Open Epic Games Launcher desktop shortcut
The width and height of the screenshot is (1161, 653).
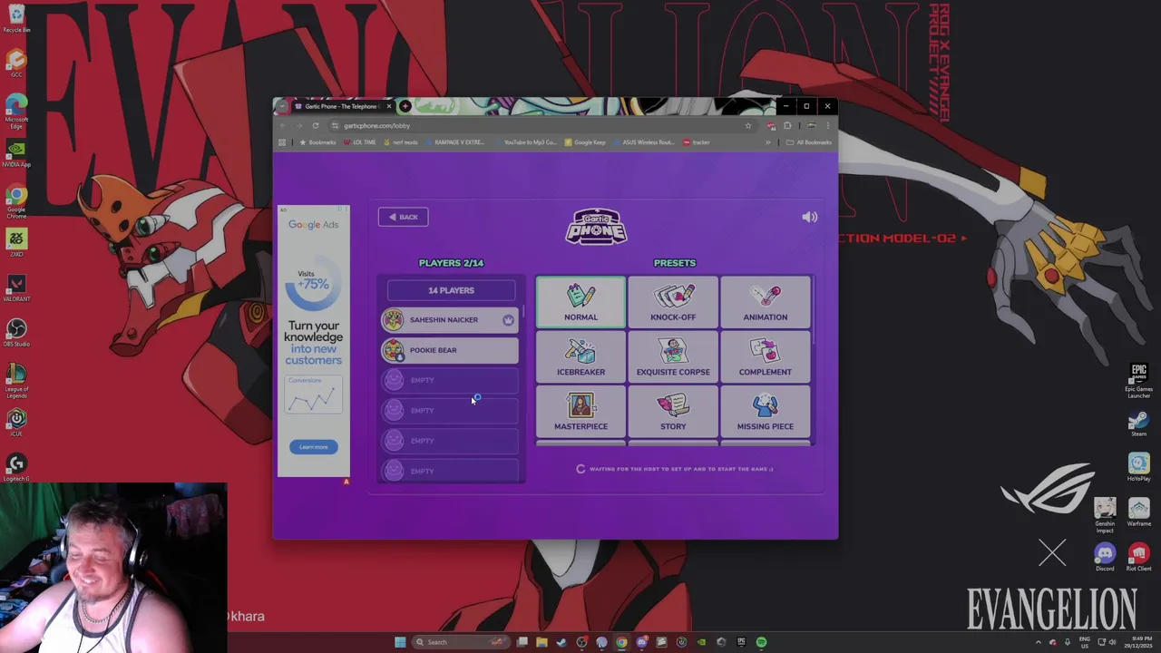tap(1138, 381)
